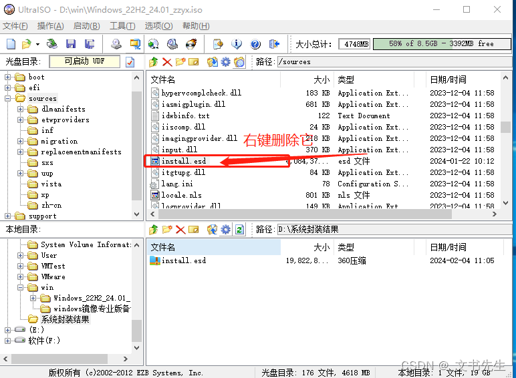The height and width of the screenshot is (378, 516).
Task: Expand the migration folder node
Action: tap(21, 142)
